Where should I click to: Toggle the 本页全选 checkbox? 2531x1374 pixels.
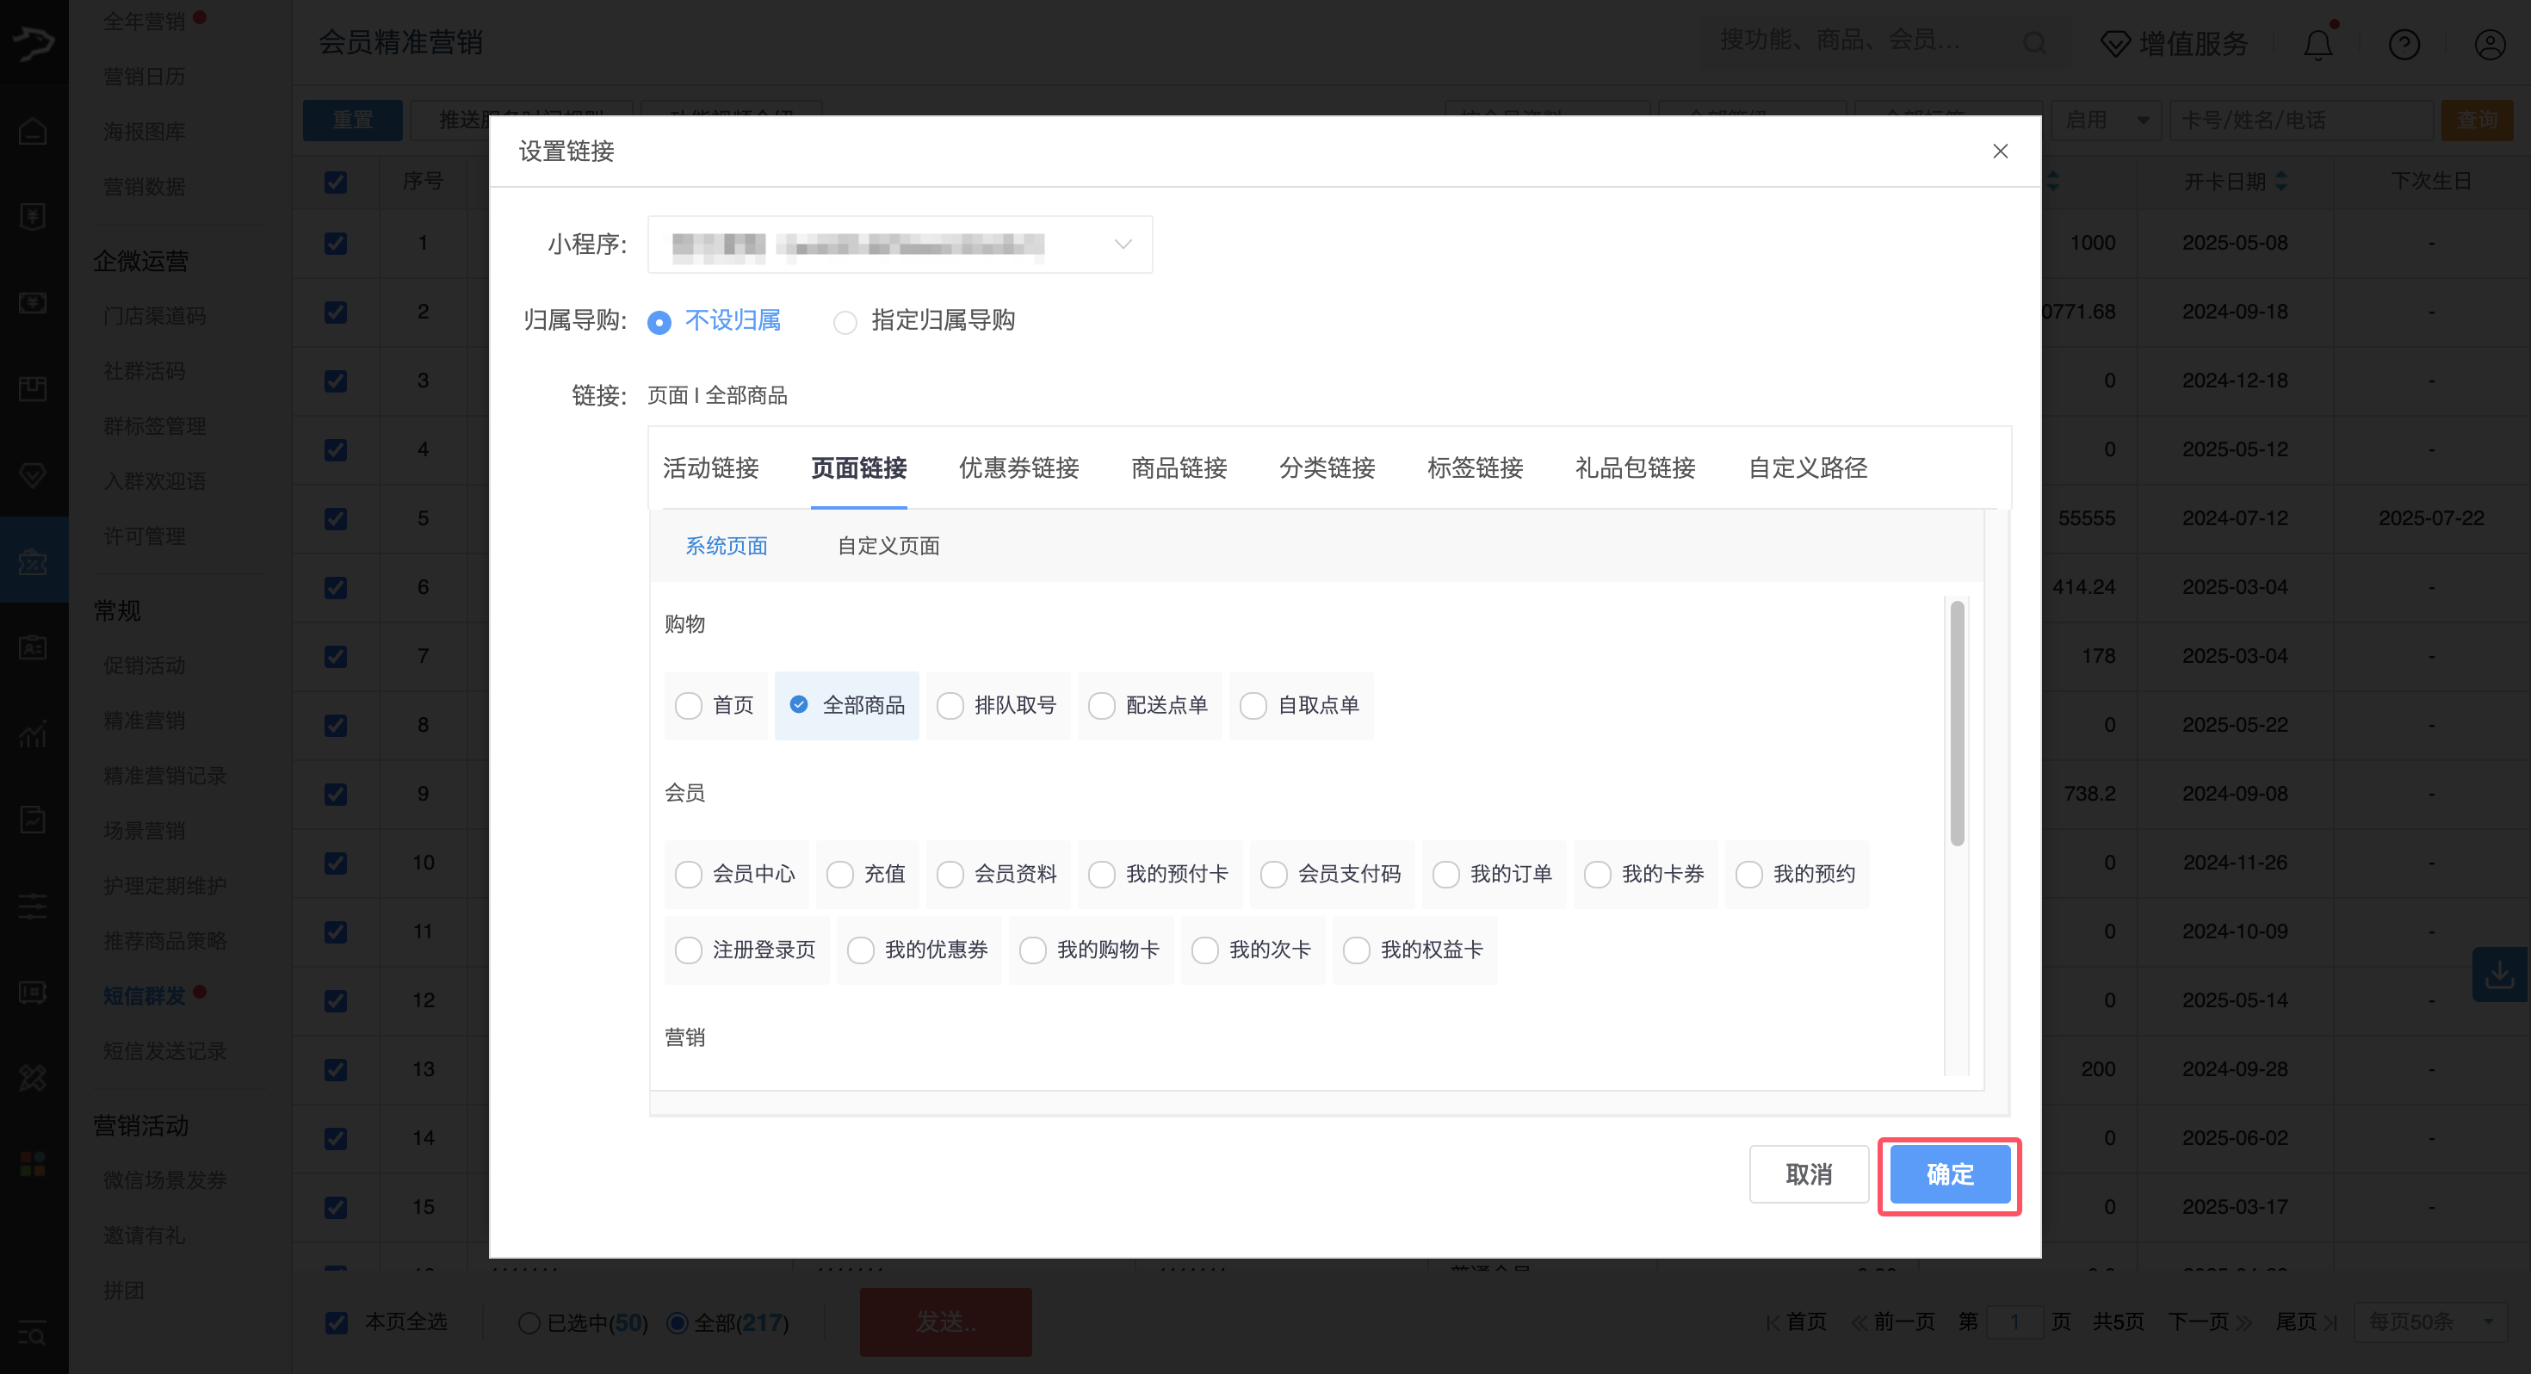tap(336, 1323)
